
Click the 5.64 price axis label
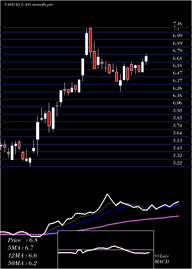177,133
